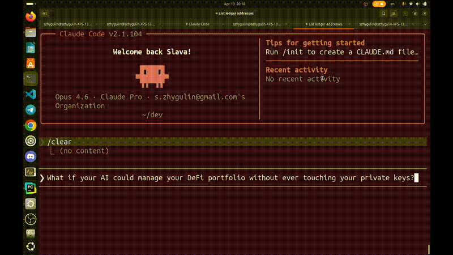This screenshot has width=453, height=255.
Task: Open the orange App Center icon
Action: (x=31, y=63)
